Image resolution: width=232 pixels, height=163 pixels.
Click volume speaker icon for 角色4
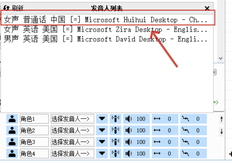click(129, 153)
